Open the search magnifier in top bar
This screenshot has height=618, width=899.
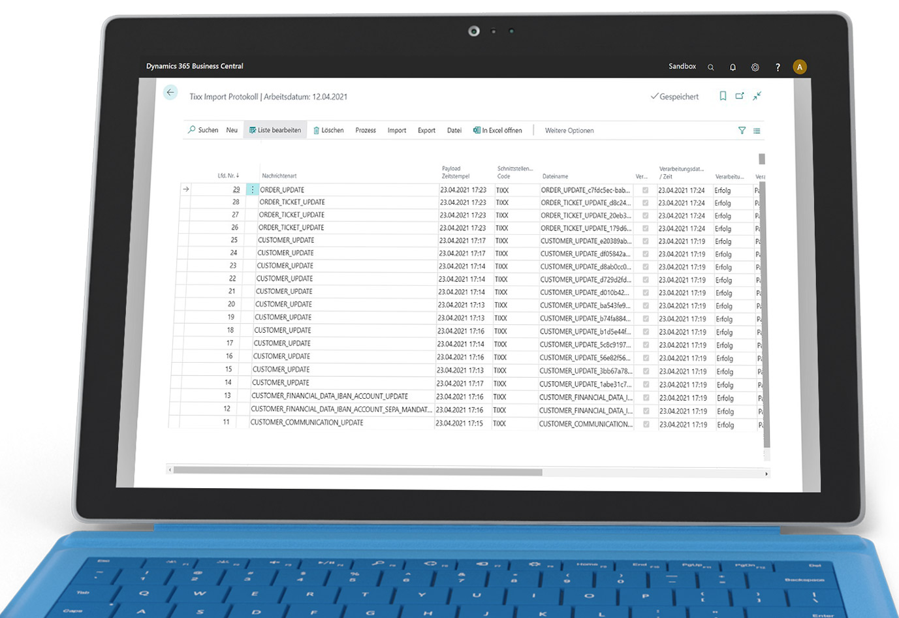click(710, 67)
